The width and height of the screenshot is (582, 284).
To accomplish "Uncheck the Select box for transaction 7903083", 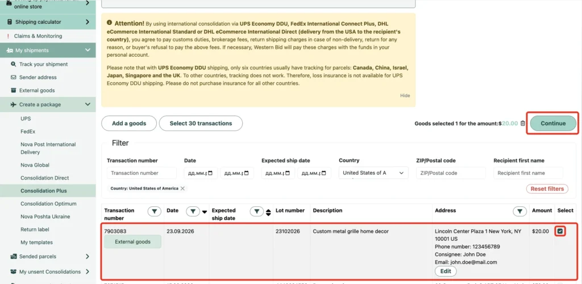I will pyautogui.click(x=560, y=231).
